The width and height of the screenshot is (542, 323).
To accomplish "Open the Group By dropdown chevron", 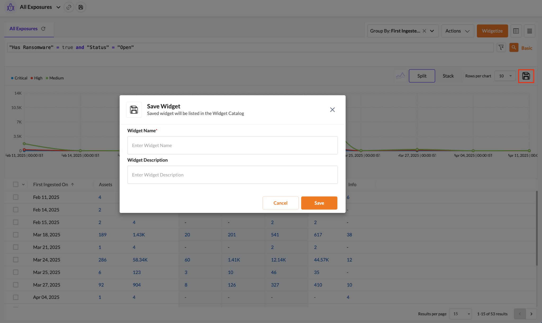I will 432,31.
